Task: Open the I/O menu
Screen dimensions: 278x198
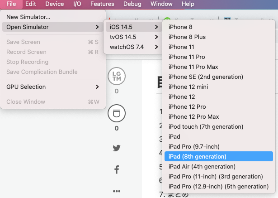Action: (77, 4)
